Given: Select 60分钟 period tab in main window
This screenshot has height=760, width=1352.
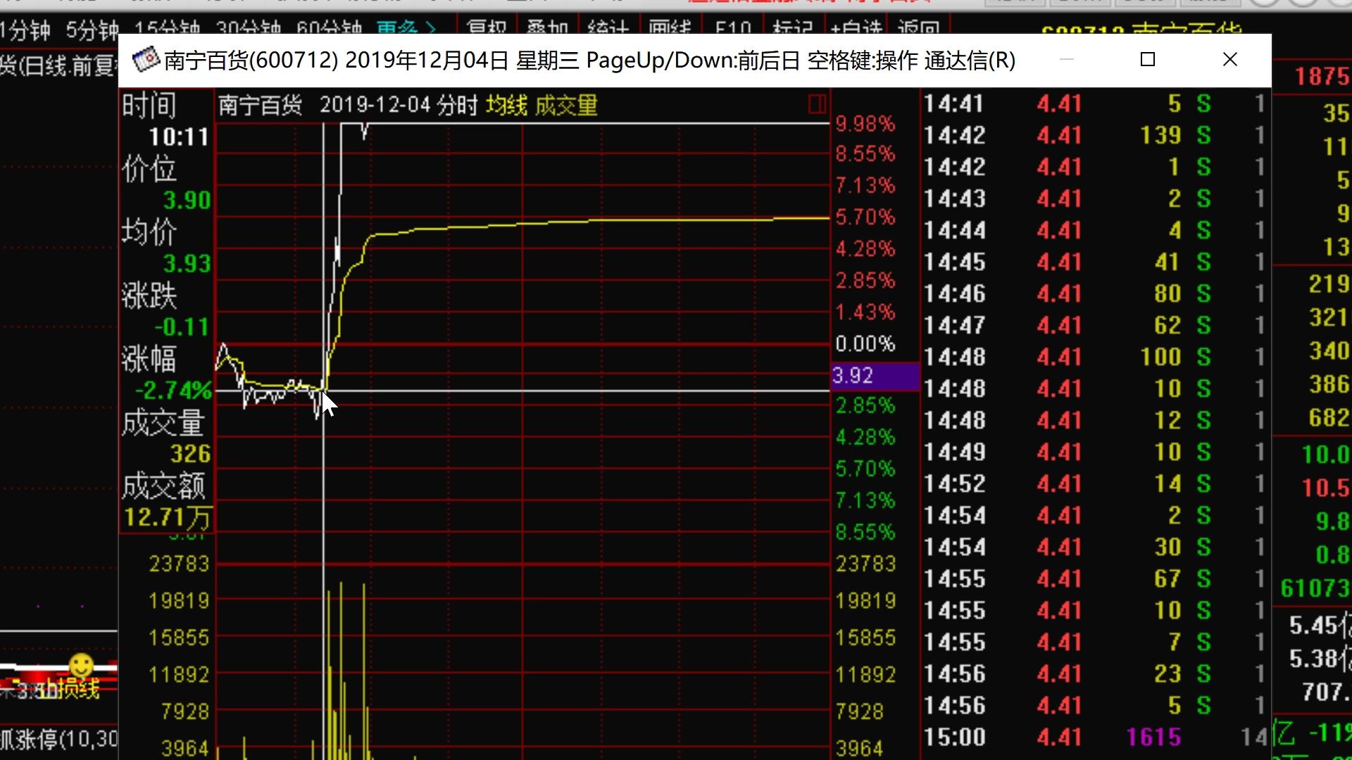Looking at the screenshot, I should pos(330,28).
